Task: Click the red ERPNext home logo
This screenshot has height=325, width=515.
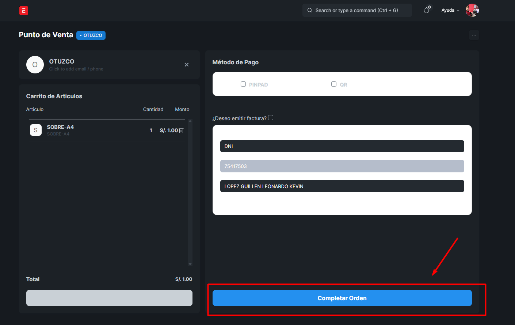Action: 24,11
